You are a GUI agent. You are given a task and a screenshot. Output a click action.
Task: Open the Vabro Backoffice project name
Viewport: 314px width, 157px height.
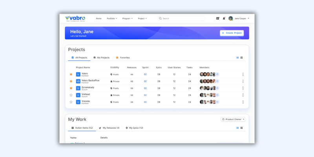coord(91,80)
